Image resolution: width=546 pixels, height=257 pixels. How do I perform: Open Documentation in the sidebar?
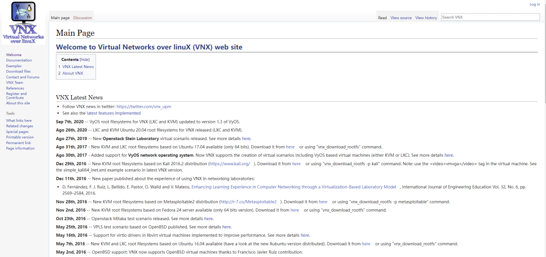pos(19,60)
